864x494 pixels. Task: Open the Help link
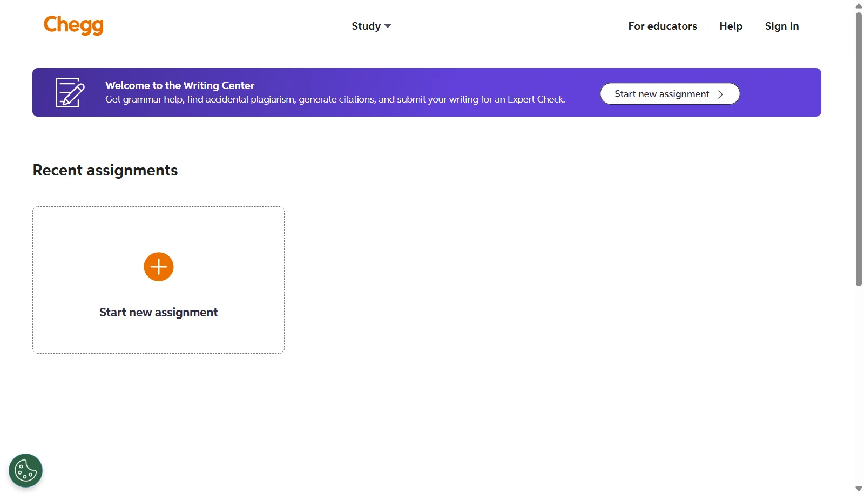point(731,26)
